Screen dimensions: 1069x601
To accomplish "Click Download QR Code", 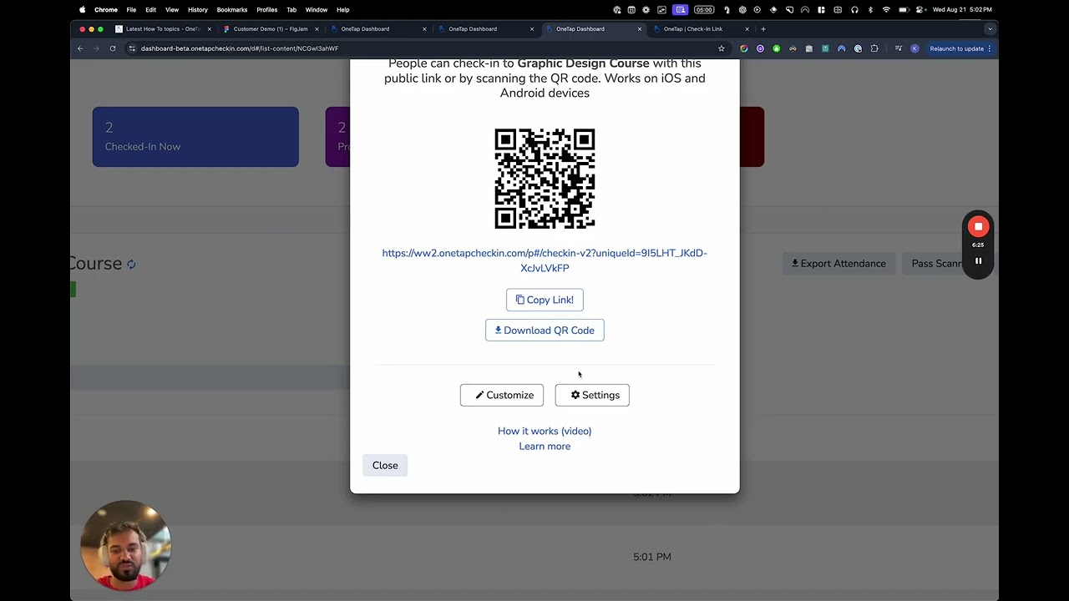I will click(x=545, y=331).
